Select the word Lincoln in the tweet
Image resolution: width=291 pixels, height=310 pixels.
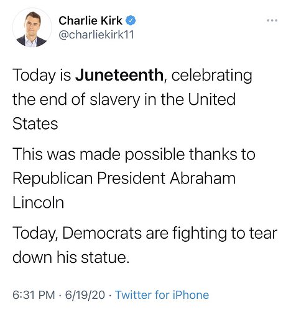tap(38, 202)
